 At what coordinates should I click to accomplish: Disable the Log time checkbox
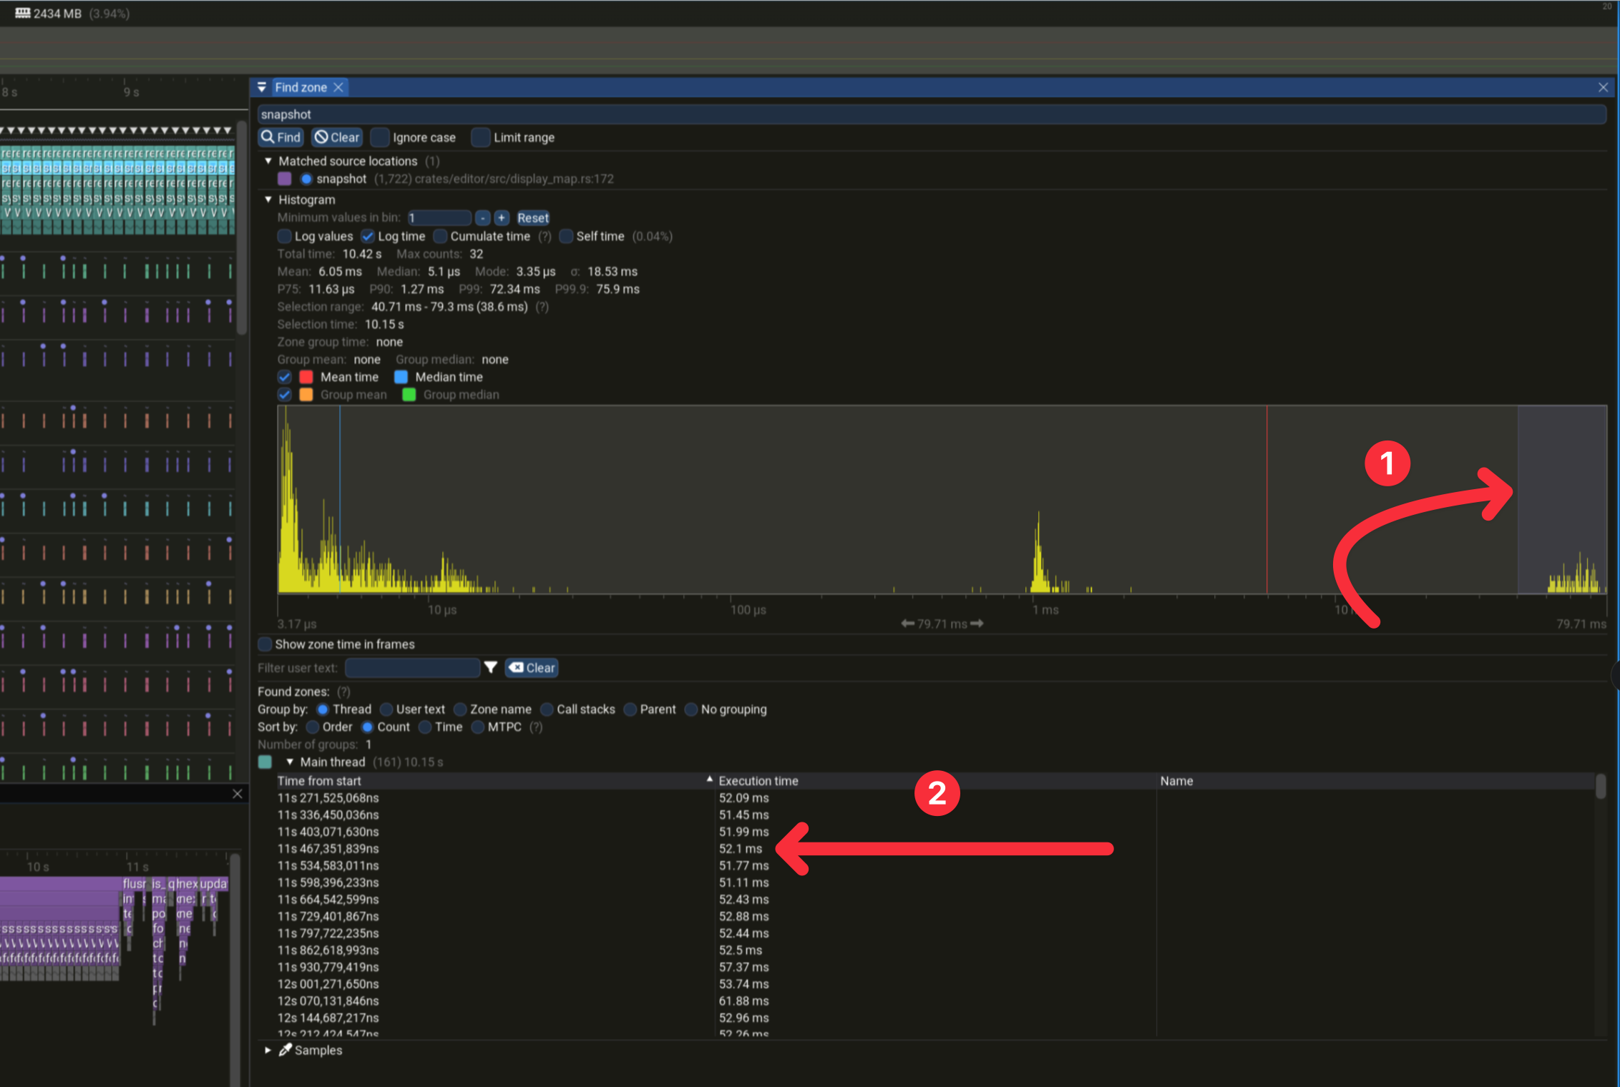pos(368,236)
